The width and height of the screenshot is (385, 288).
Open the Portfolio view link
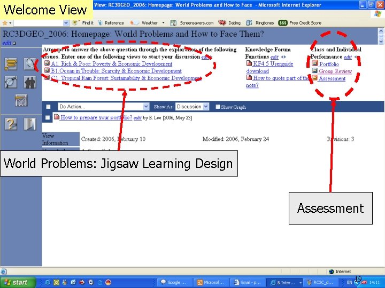click(329, 64)
